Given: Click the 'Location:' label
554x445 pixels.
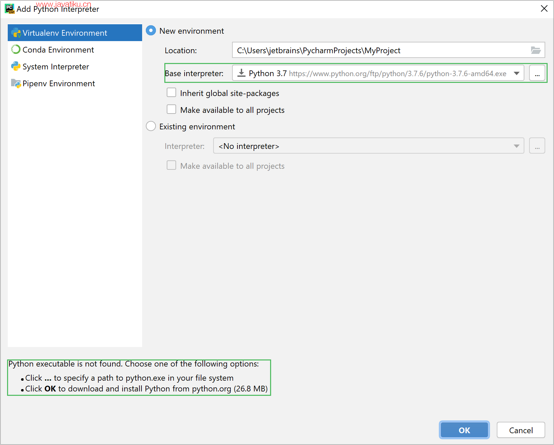Looking at the screenshot, I should pyautogui.click(x=181, y=51).
